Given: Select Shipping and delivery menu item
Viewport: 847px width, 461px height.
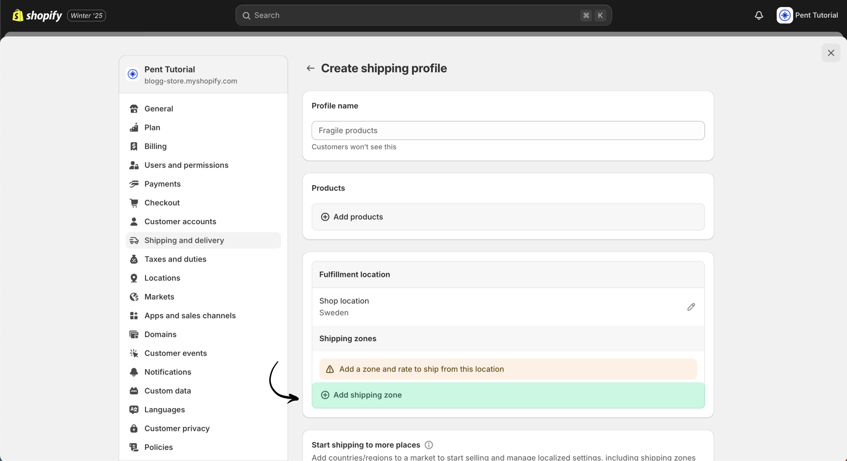Looking at the screenshot, I should (x=203, y=240).
